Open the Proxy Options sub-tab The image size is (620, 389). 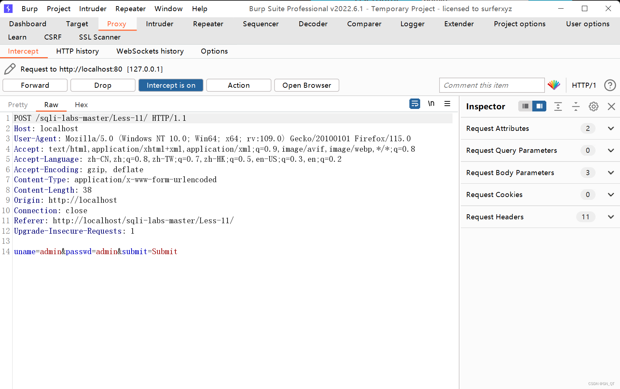click(x=214, y=51)
